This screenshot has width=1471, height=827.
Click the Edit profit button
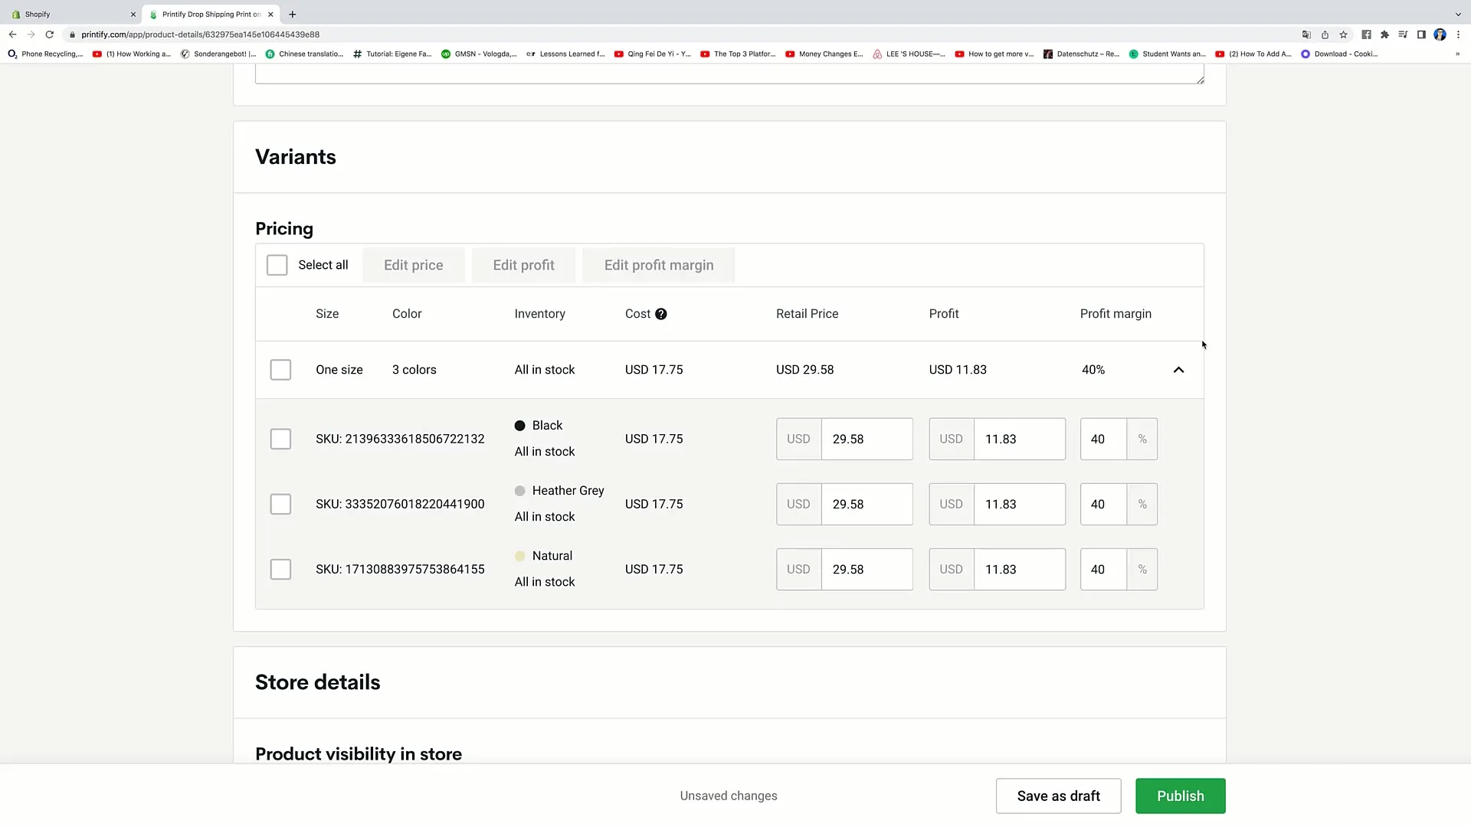click(x=524, y=265)
